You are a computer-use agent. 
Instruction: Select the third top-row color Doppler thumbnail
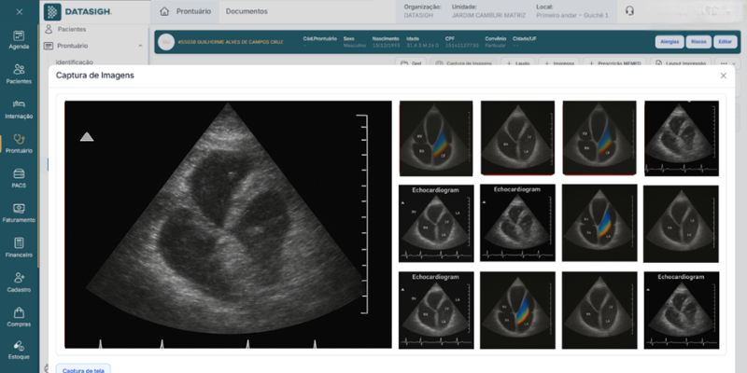coord(599,138)
